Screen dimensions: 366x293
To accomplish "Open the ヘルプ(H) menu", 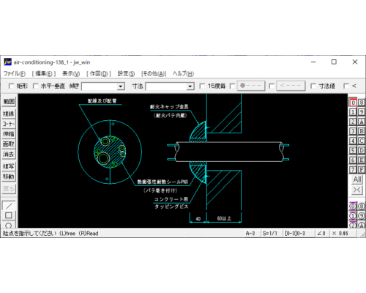I will click(183, 73).
